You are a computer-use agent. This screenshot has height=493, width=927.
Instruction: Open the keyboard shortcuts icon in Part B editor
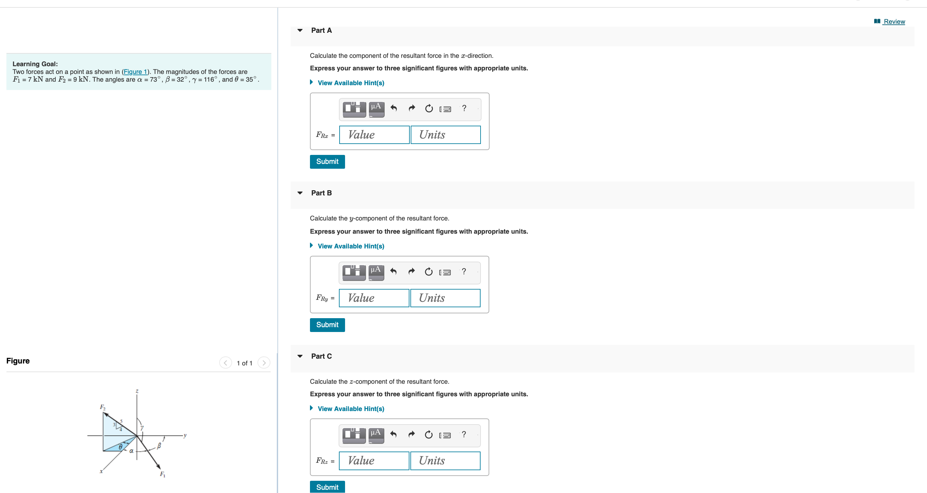(x=445, y=272)
